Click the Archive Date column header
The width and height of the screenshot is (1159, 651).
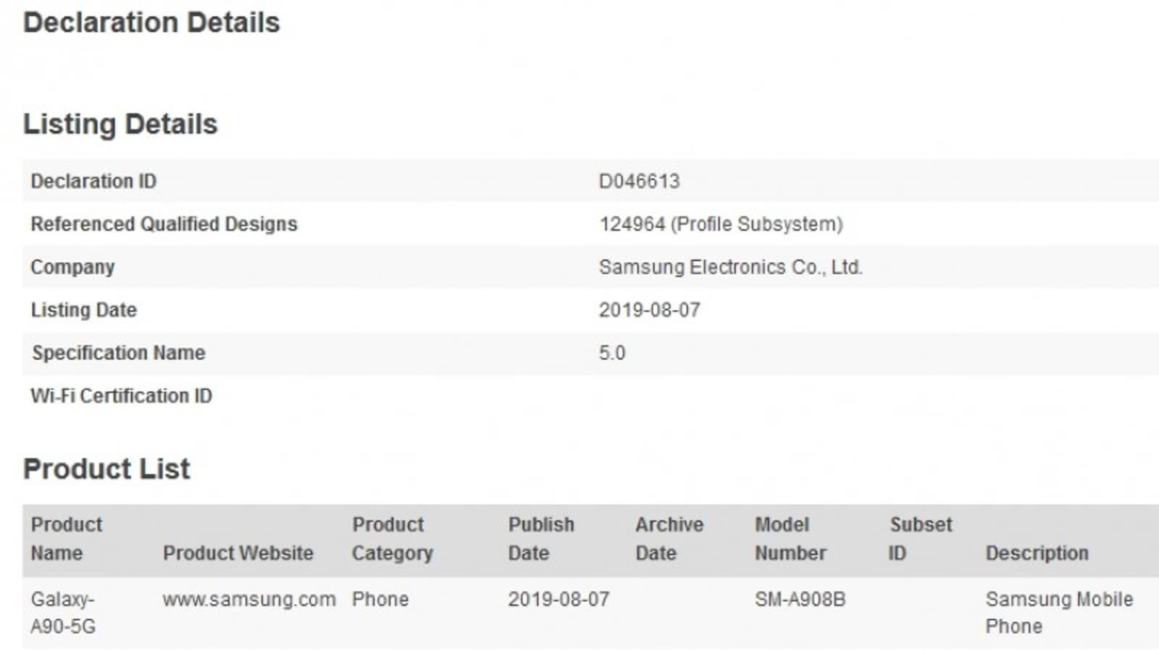coord(669,539)
